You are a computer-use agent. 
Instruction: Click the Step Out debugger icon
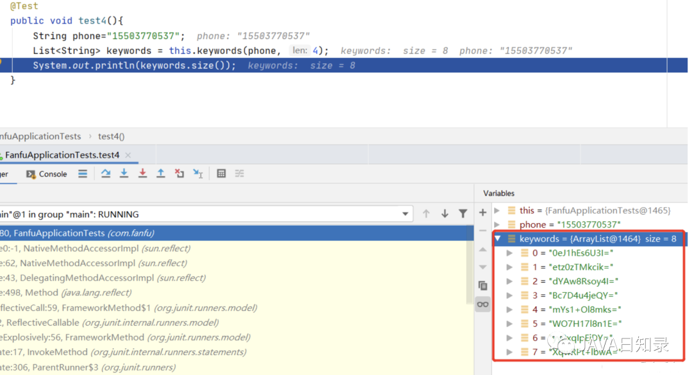pos(161,174)
